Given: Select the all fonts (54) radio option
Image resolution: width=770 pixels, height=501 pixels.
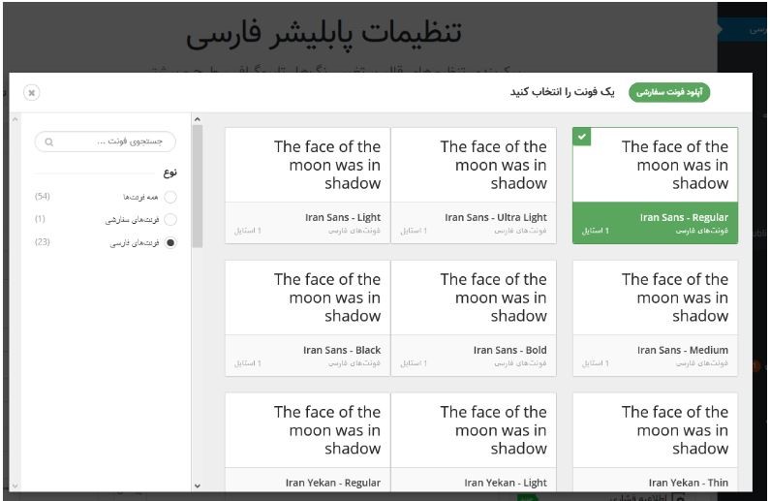Looking at the screenshot, I should point(170,197).
